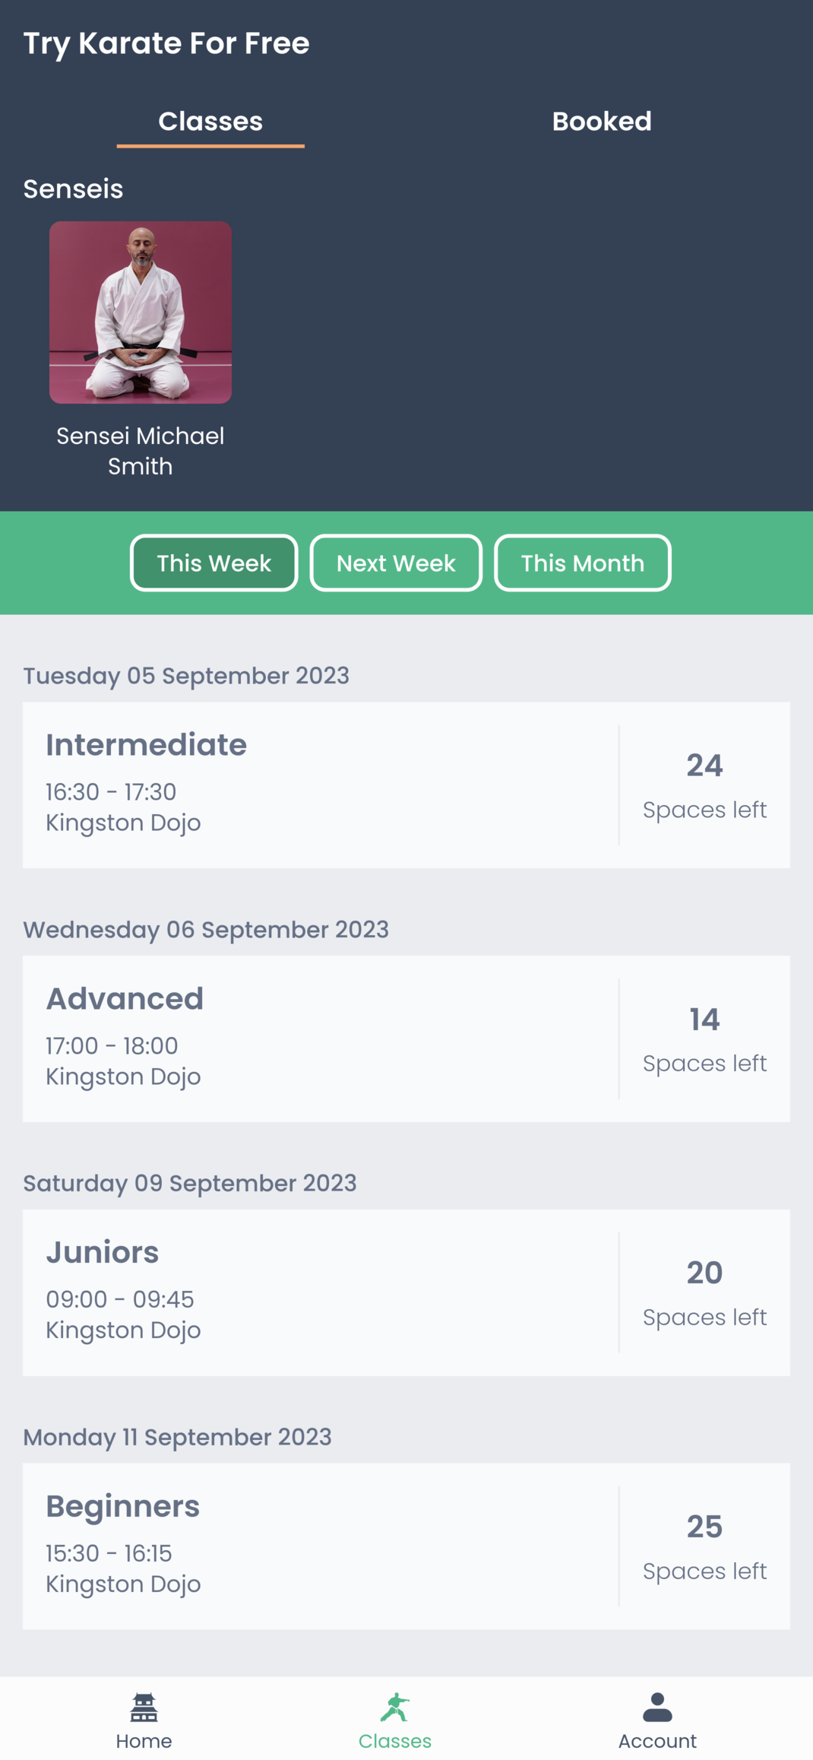813x1760 pixels.
Task: Select the Juniors class on Saturday
Action: click(x=319, y=1292)
